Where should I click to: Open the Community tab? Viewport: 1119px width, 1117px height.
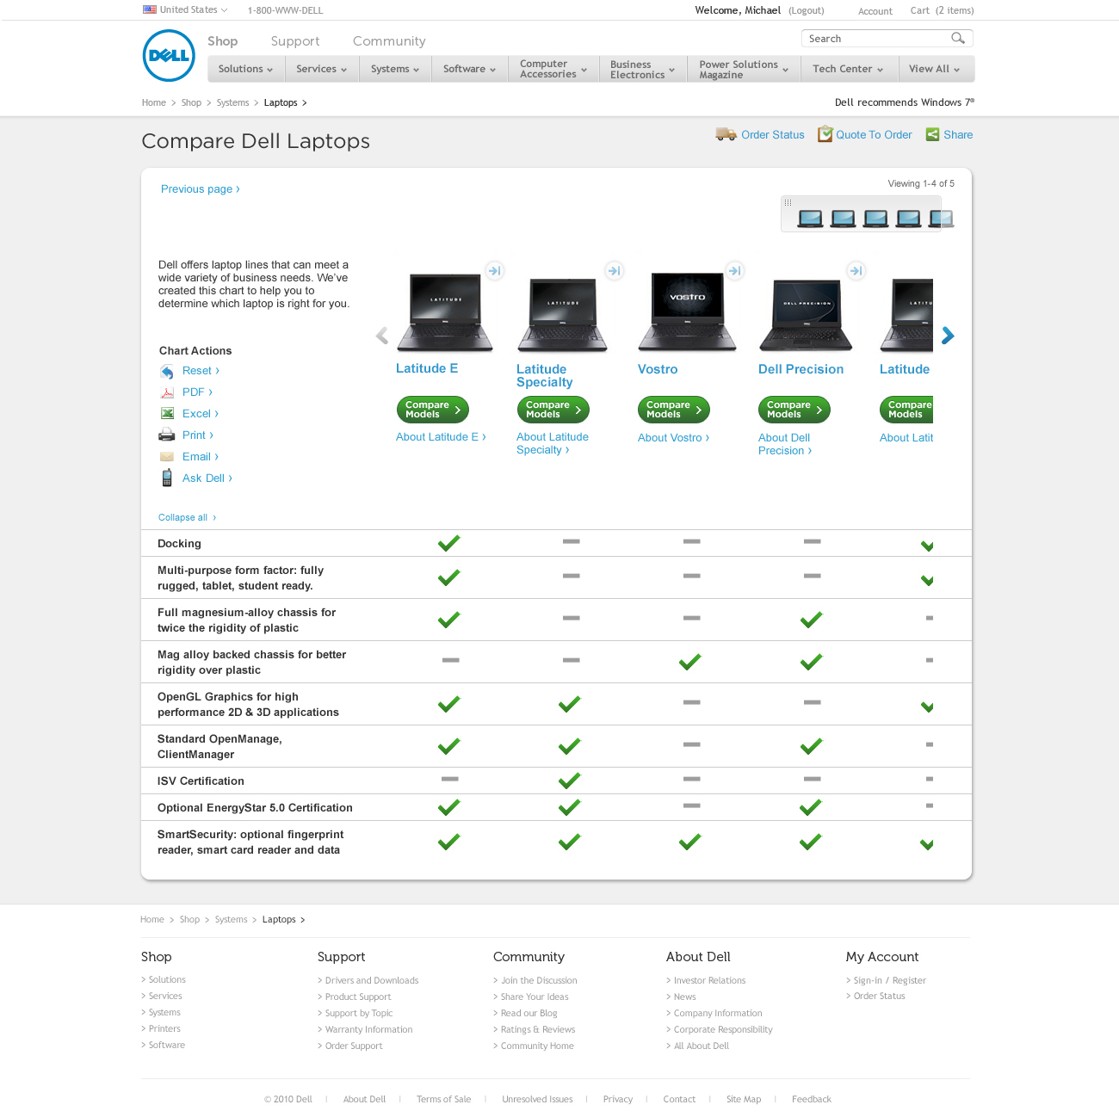coord(389,41)
